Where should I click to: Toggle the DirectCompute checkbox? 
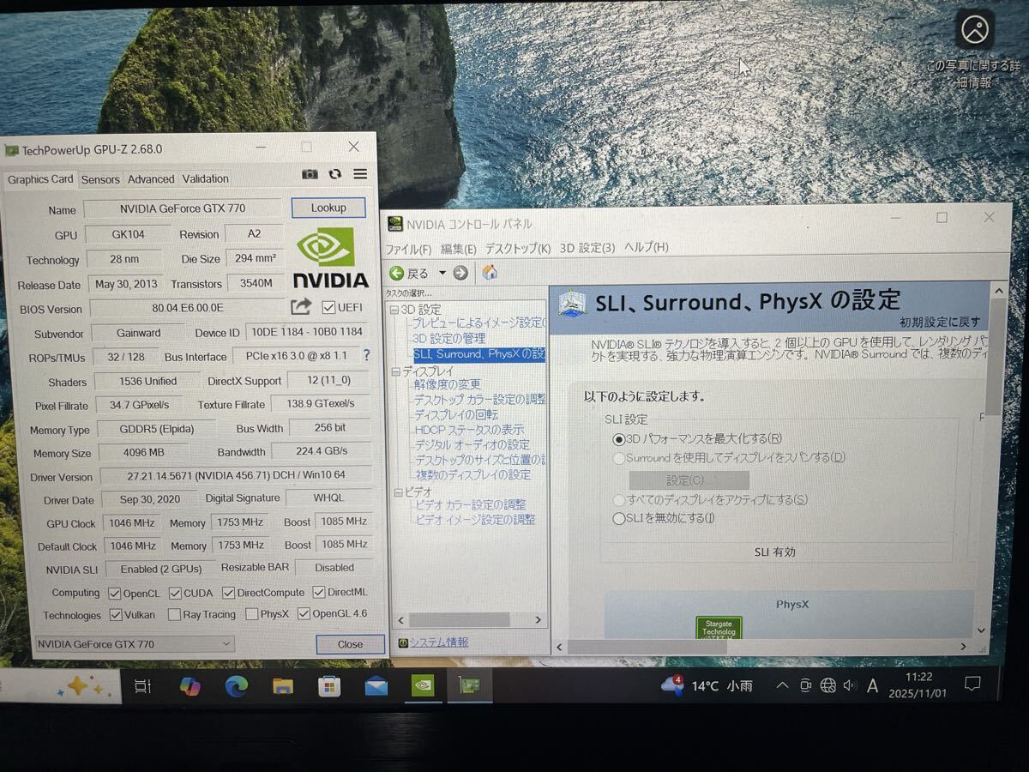pyautogui.click(x=229, y=592)
